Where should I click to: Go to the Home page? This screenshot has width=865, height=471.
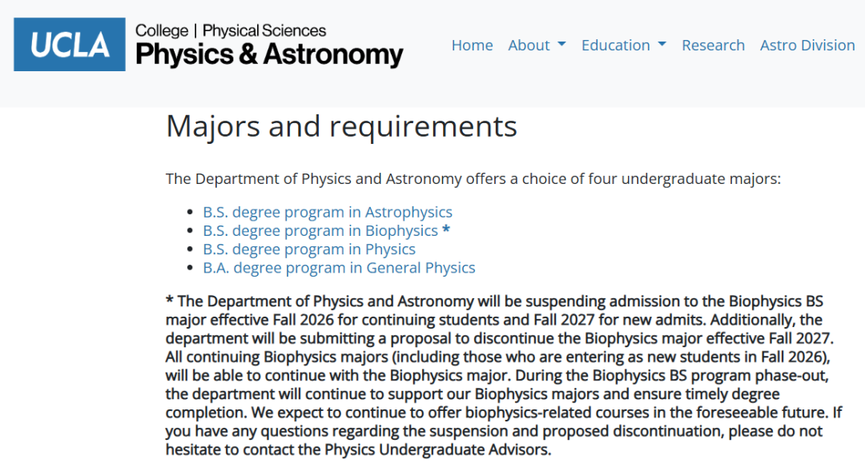(x=473, y=45)
